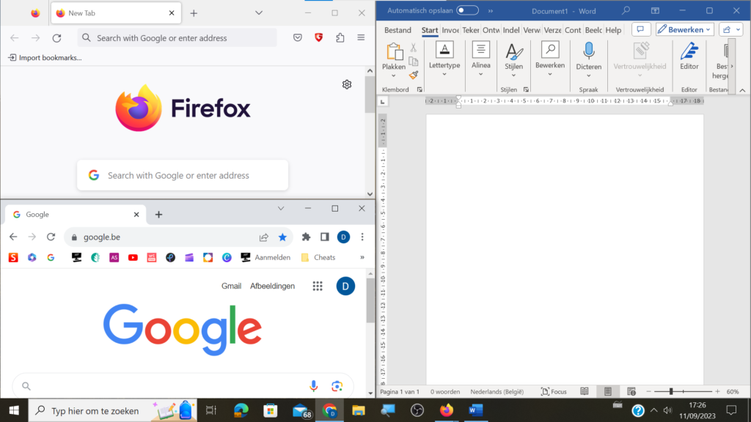Screen dimensions: 751x422
Task: Click the Google apps grid icon
Action: (x=318, y=286)
